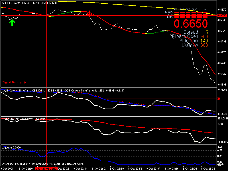228x171 pixels.
Task: Click the green up arrow buy signal
Action: click(x=12, y=22)
